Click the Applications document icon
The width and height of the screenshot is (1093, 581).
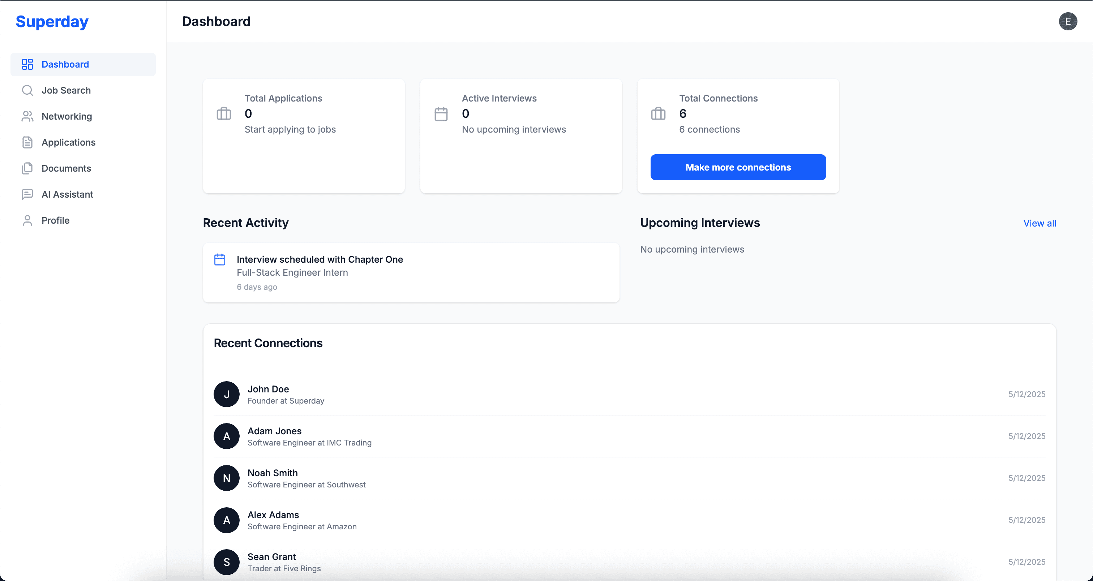coord(27,142)
